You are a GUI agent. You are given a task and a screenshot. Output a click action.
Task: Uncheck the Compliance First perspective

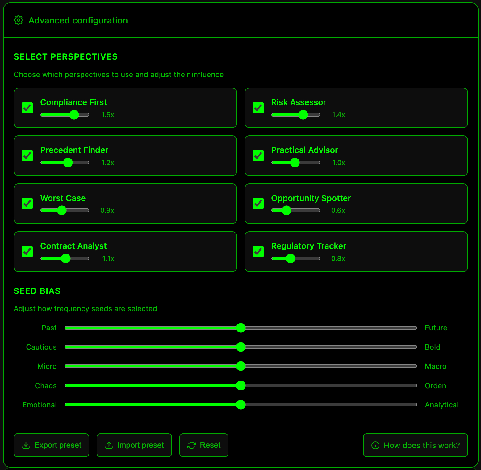point(27,108)
